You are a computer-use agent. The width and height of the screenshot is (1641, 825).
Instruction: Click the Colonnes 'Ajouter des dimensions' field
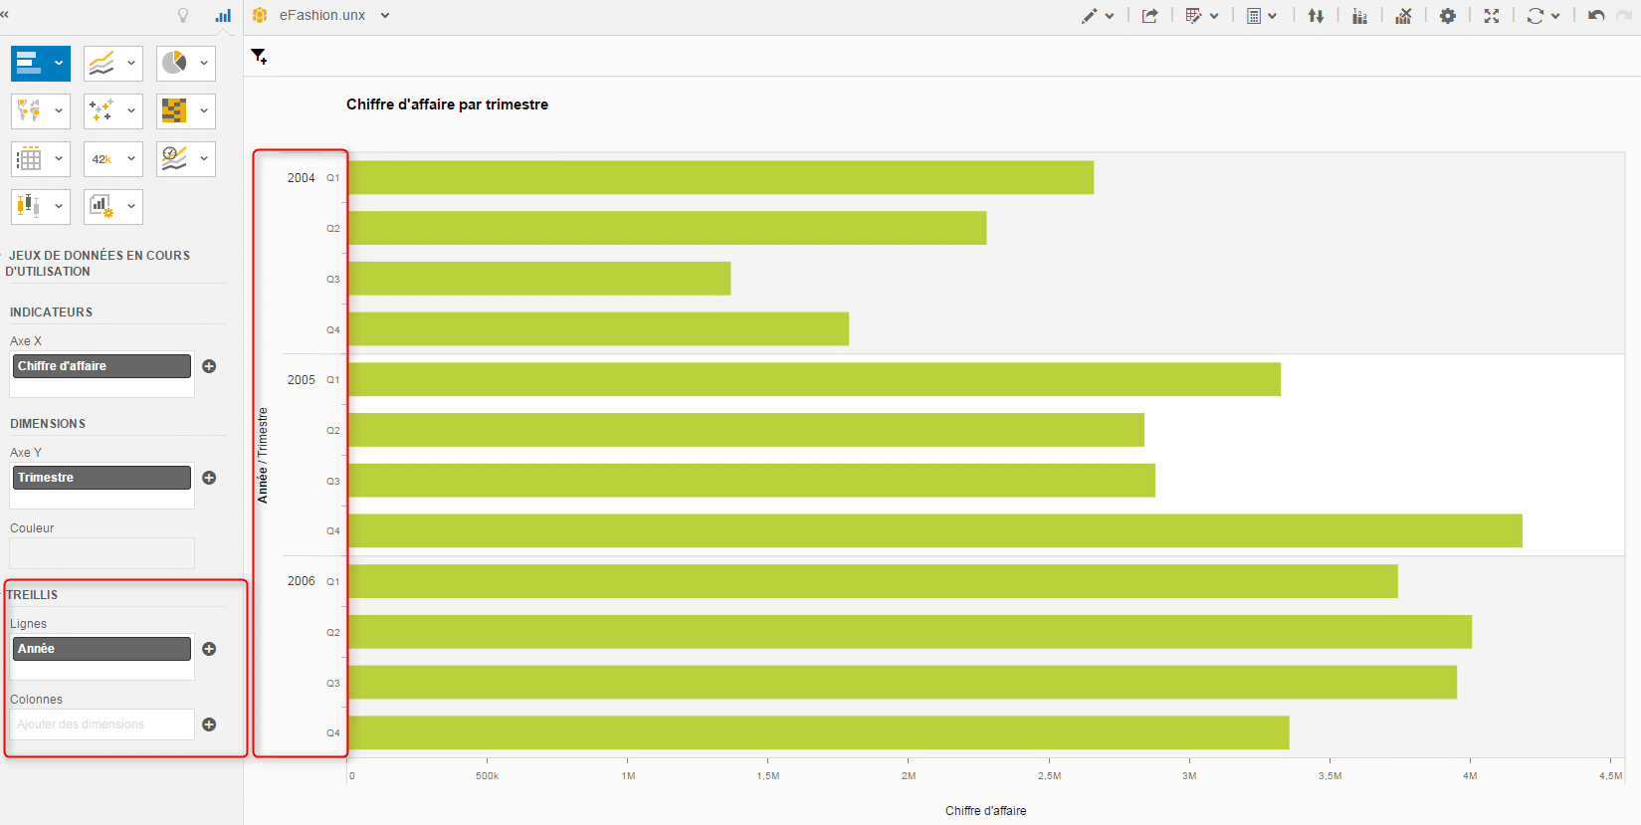point(102,724)
